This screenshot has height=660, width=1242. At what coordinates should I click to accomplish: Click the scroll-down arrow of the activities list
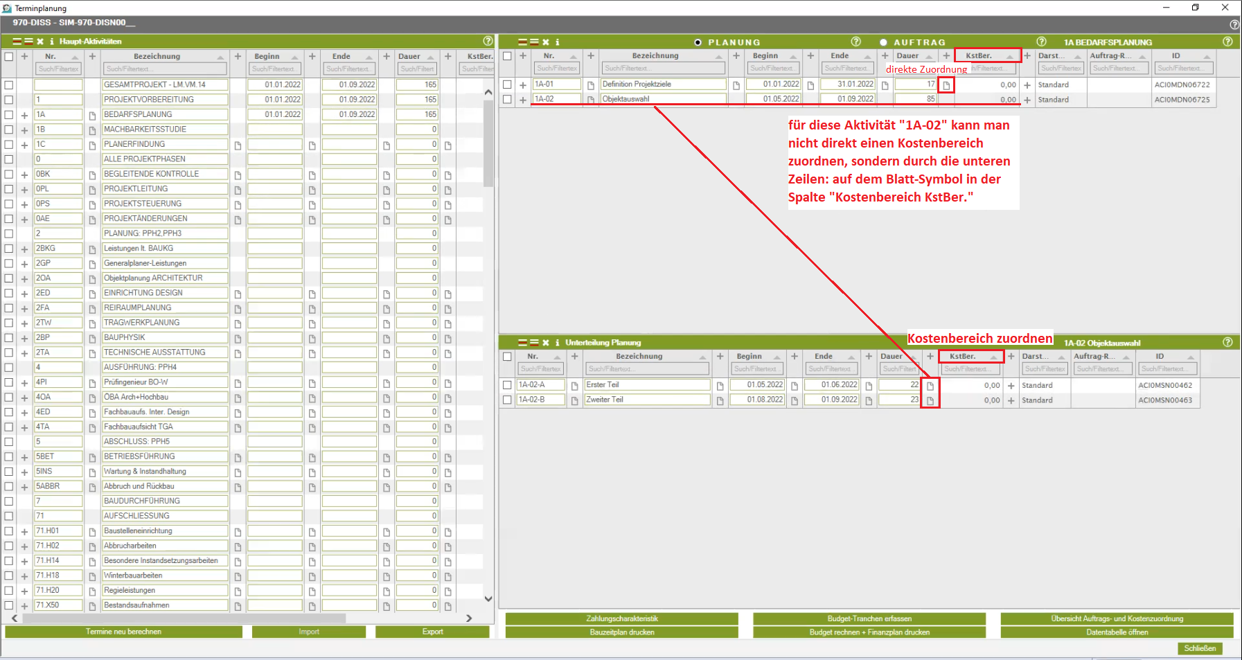click(488, 598)
